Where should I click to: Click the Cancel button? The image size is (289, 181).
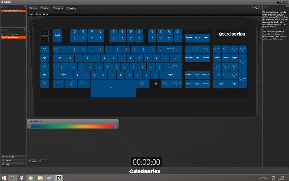point(13,161)
